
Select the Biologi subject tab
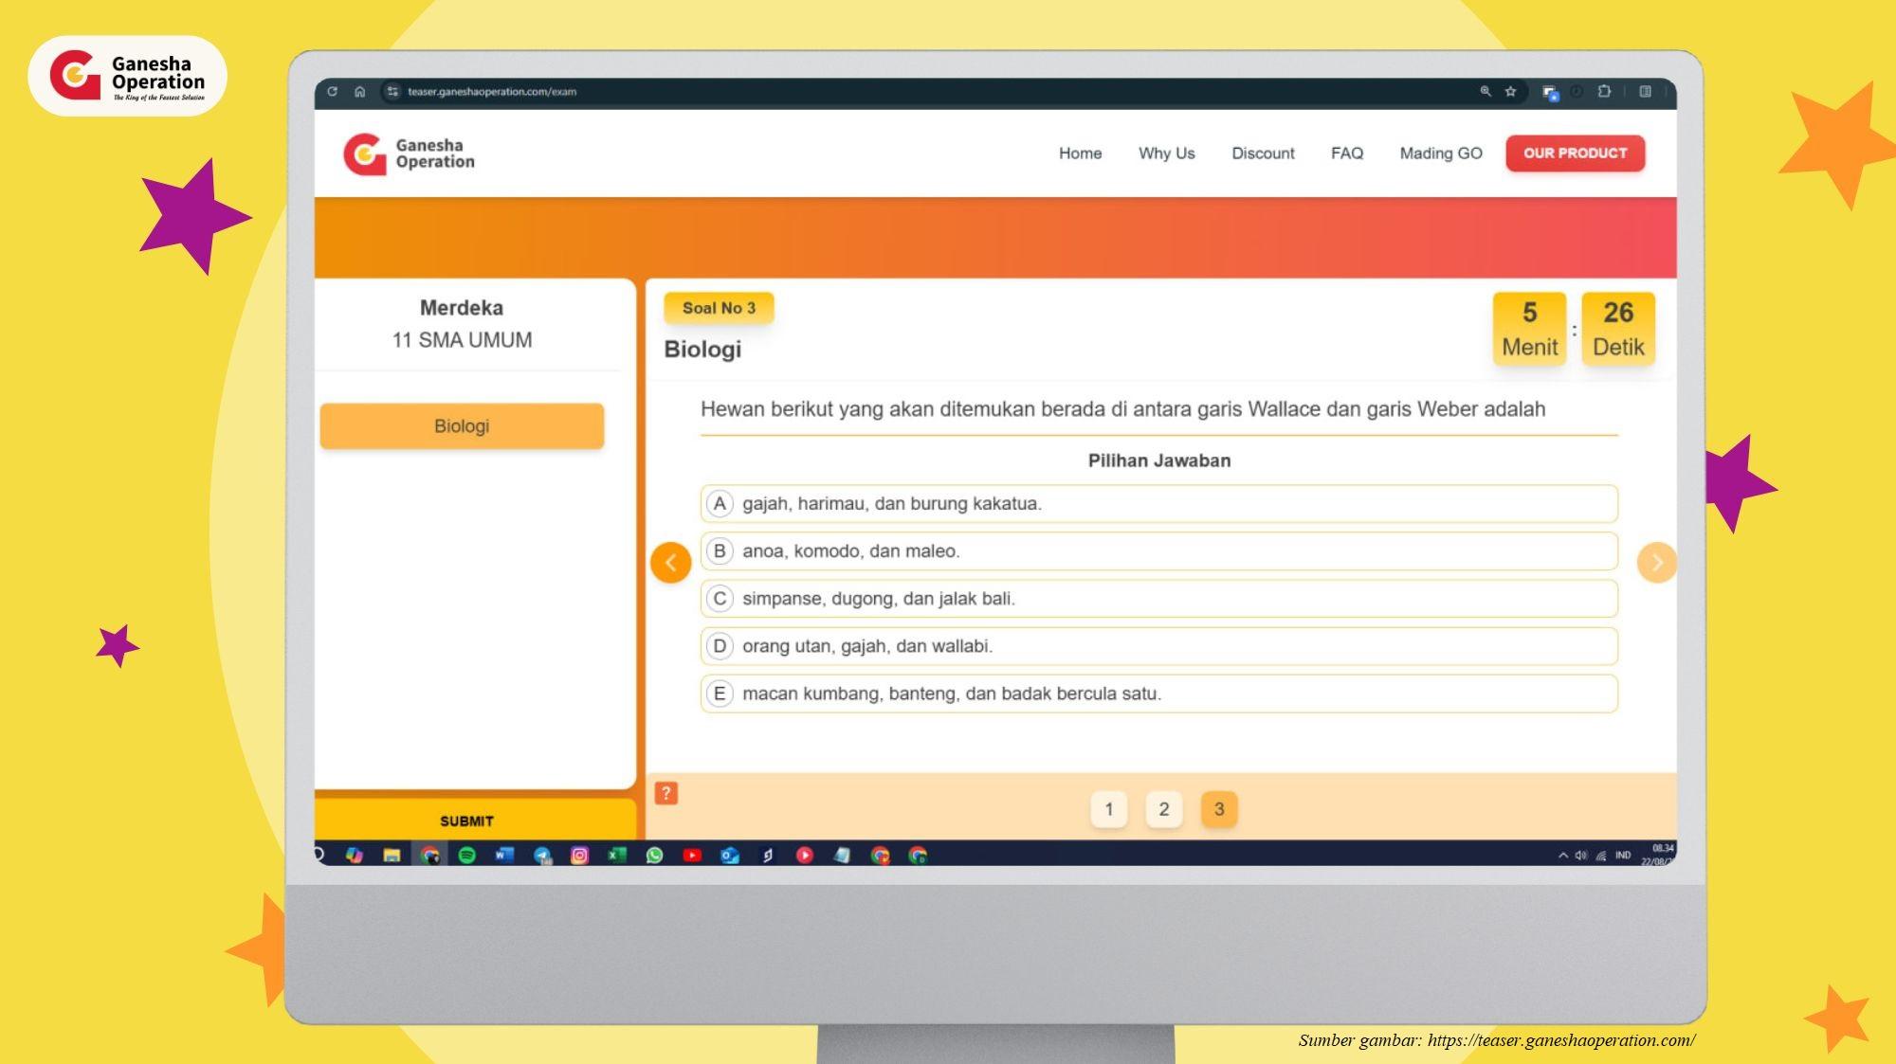(x=462, y=426)
